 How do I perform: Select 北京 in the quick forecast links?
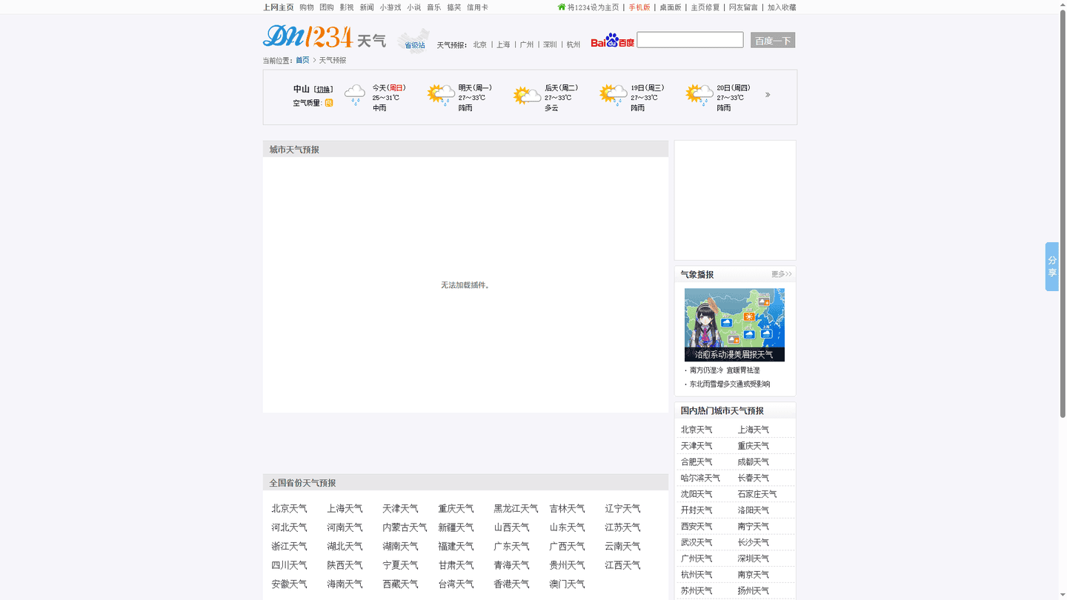tap(480, 45)
